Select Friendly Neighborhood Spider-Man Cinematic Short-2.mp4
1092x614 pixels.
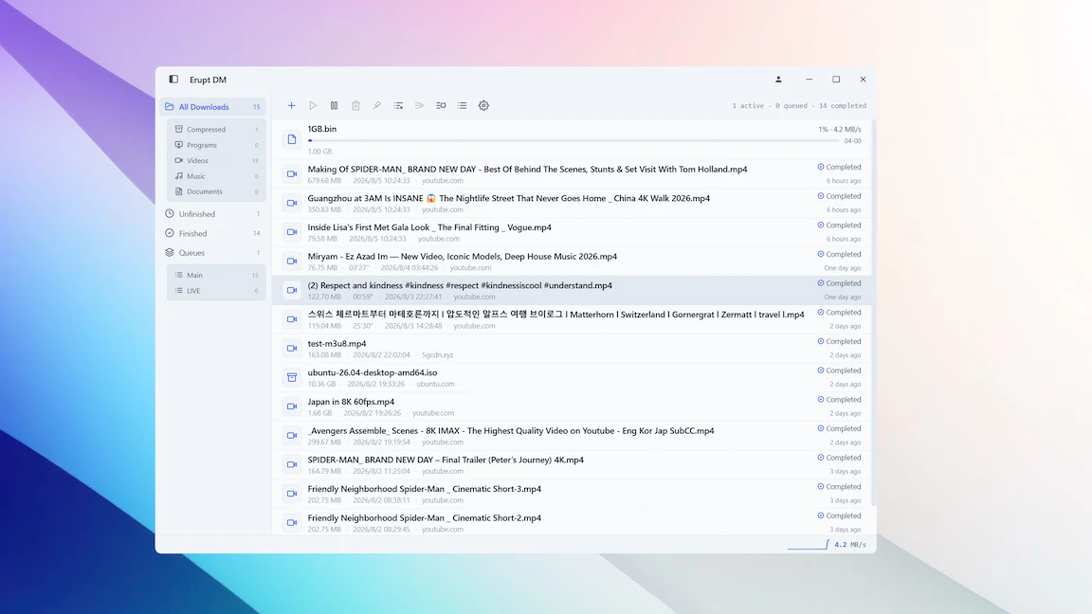pos(571,522)
